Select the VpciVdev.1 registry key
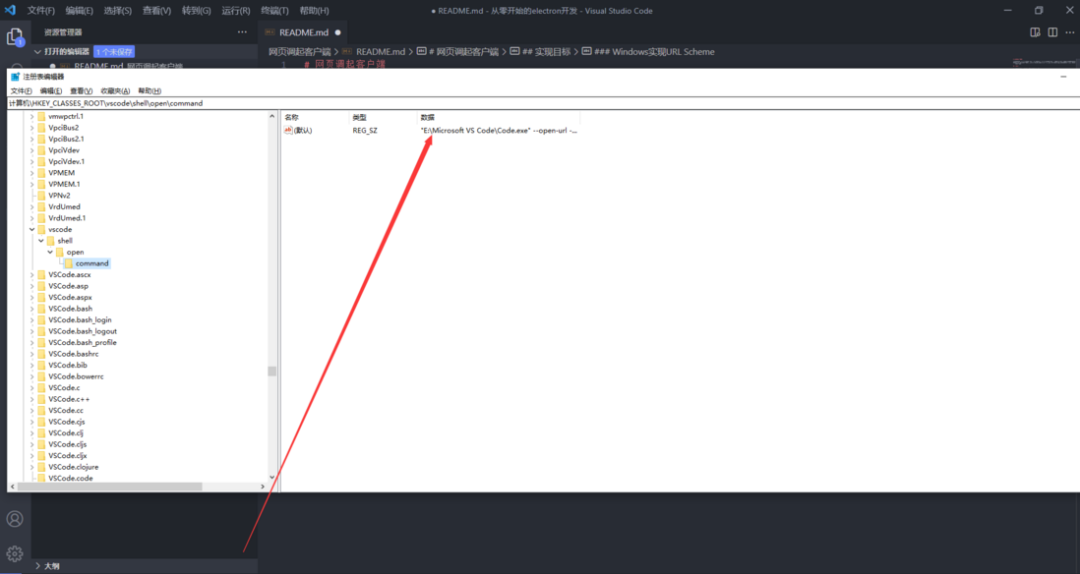 tap(67, 162)
